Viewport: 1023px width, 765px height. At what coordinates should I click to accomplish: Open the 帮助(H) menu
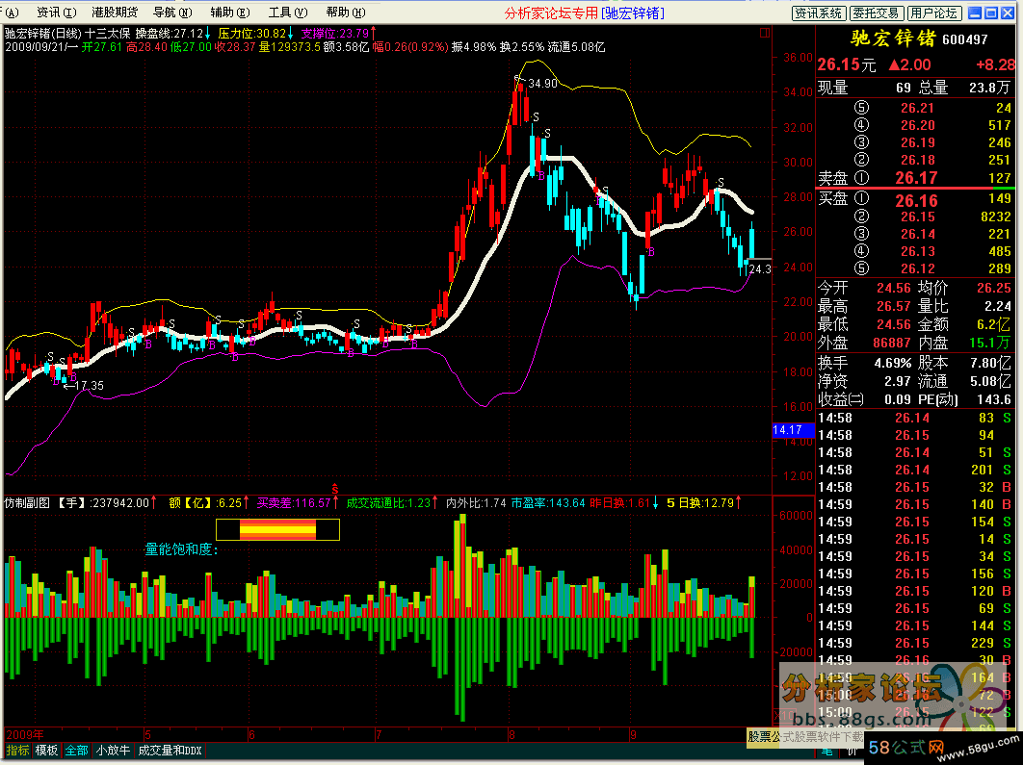[346, 13]
